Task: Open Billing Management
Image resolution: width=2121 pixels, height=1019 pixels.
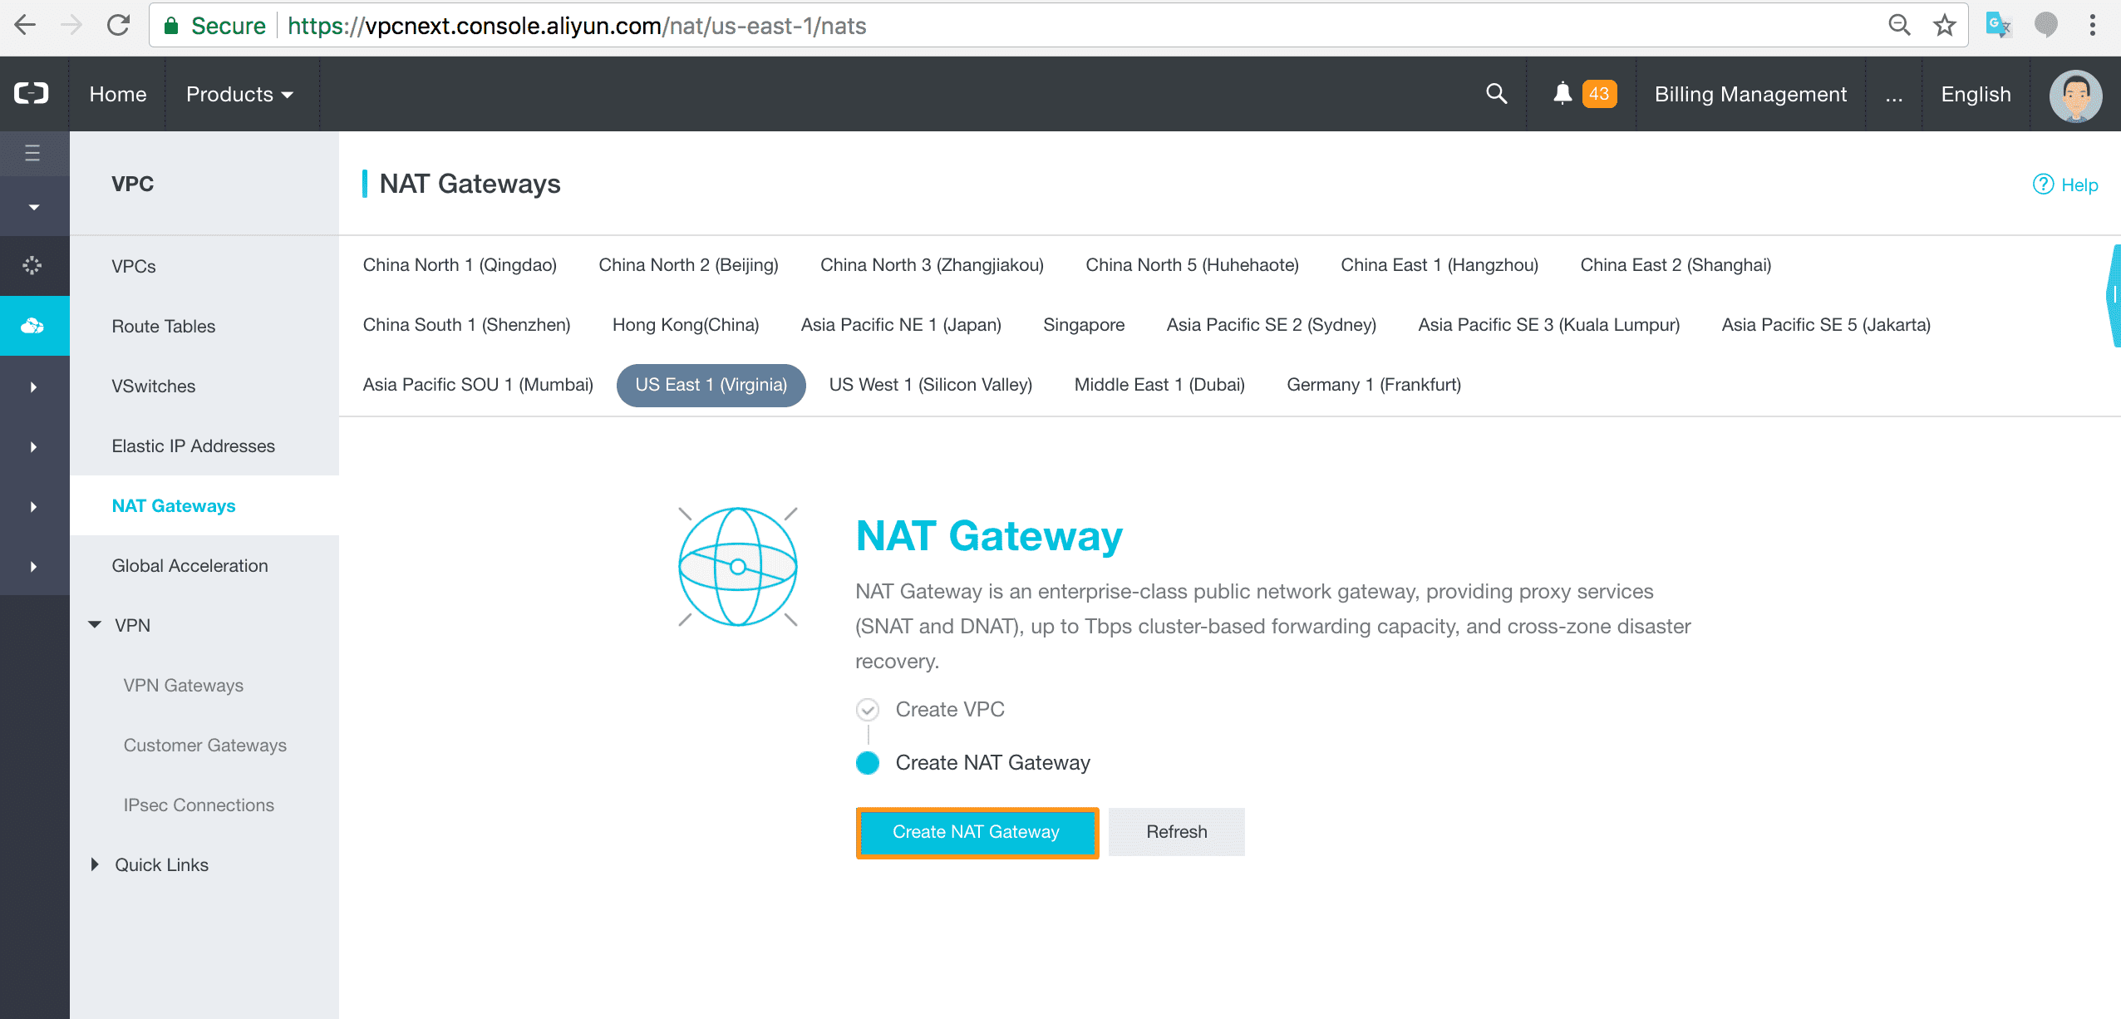Action: (x=1750, y=94)
